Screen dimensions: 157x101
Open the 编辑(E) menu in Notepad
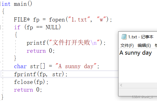144,46
